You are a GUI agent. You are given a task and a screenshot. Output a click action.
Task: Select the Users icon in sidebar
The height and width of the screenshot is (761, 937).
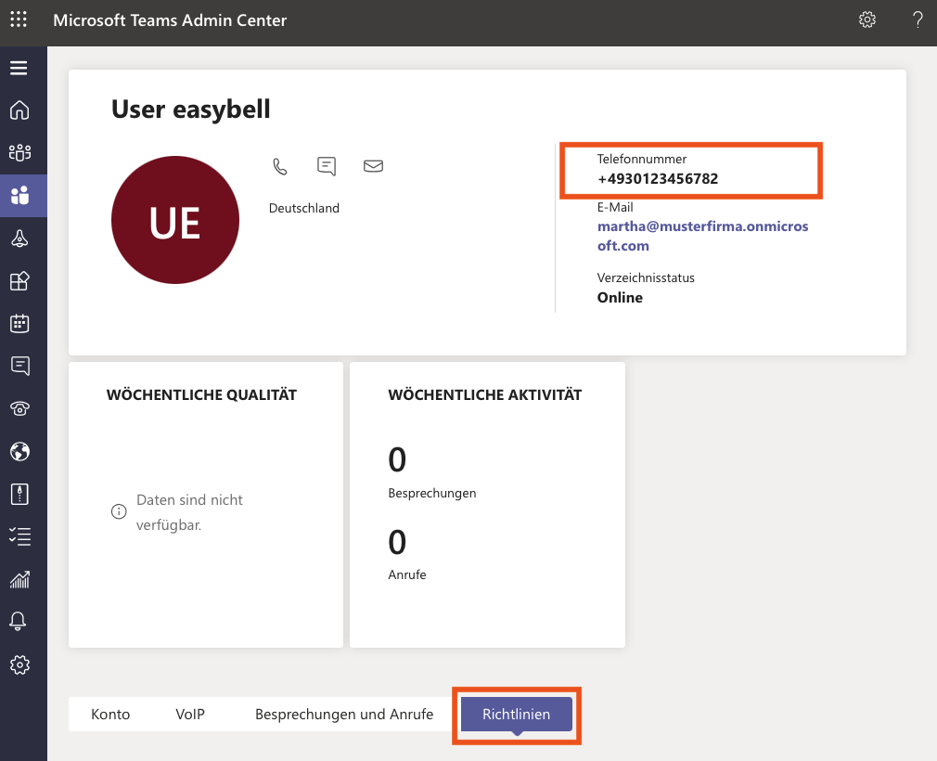pos(19,196)
